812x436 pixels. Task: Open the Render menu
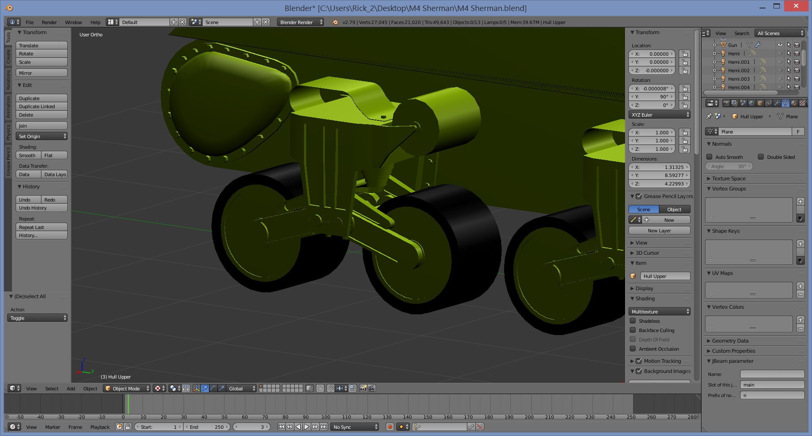point(49,22)
